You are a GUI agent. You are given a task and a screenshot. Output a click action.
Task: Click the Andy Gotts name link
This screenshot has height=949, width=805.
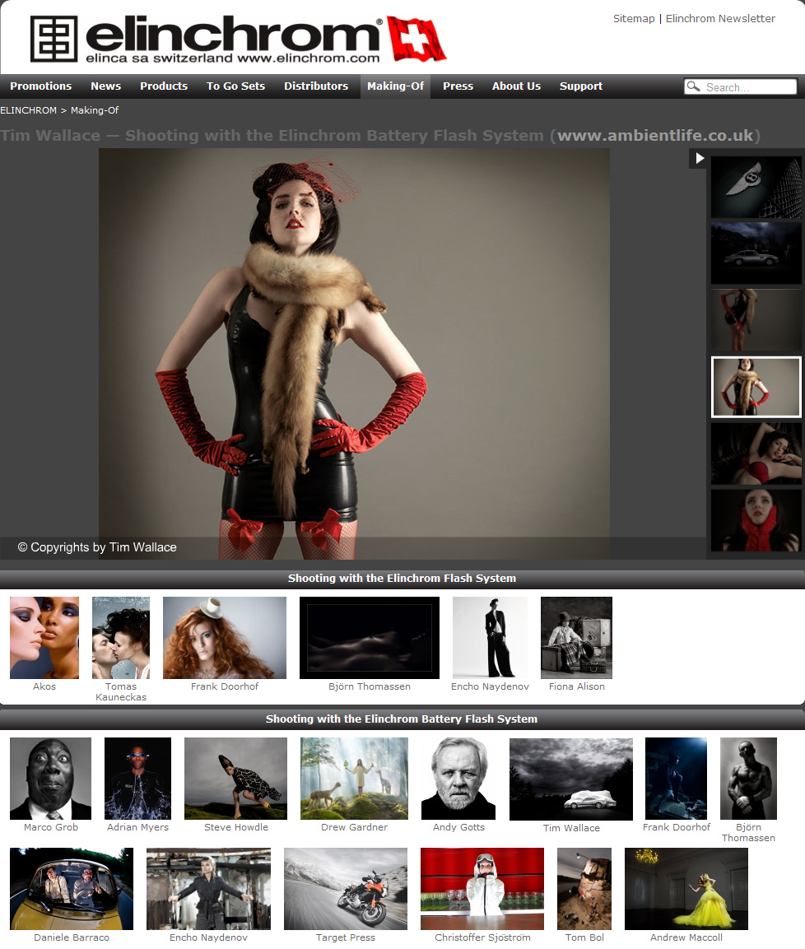pyautogui.click(x=458, y=827)
